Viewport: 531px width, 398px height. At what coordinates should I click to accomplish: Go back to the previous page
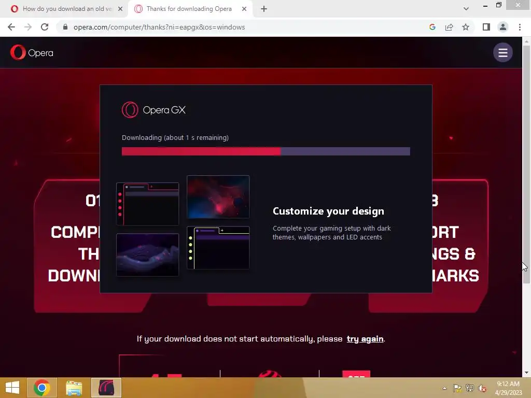(11, 27)
